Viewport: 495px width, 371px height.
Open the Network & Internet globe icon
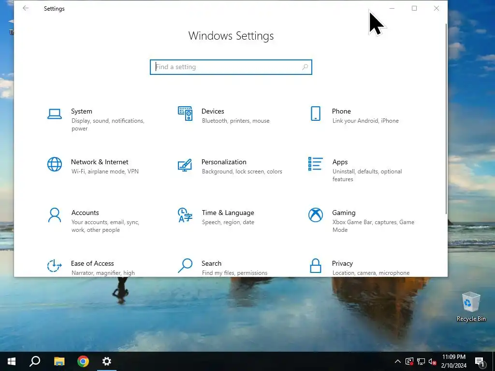pyautogui.click(x=55, y=164)
